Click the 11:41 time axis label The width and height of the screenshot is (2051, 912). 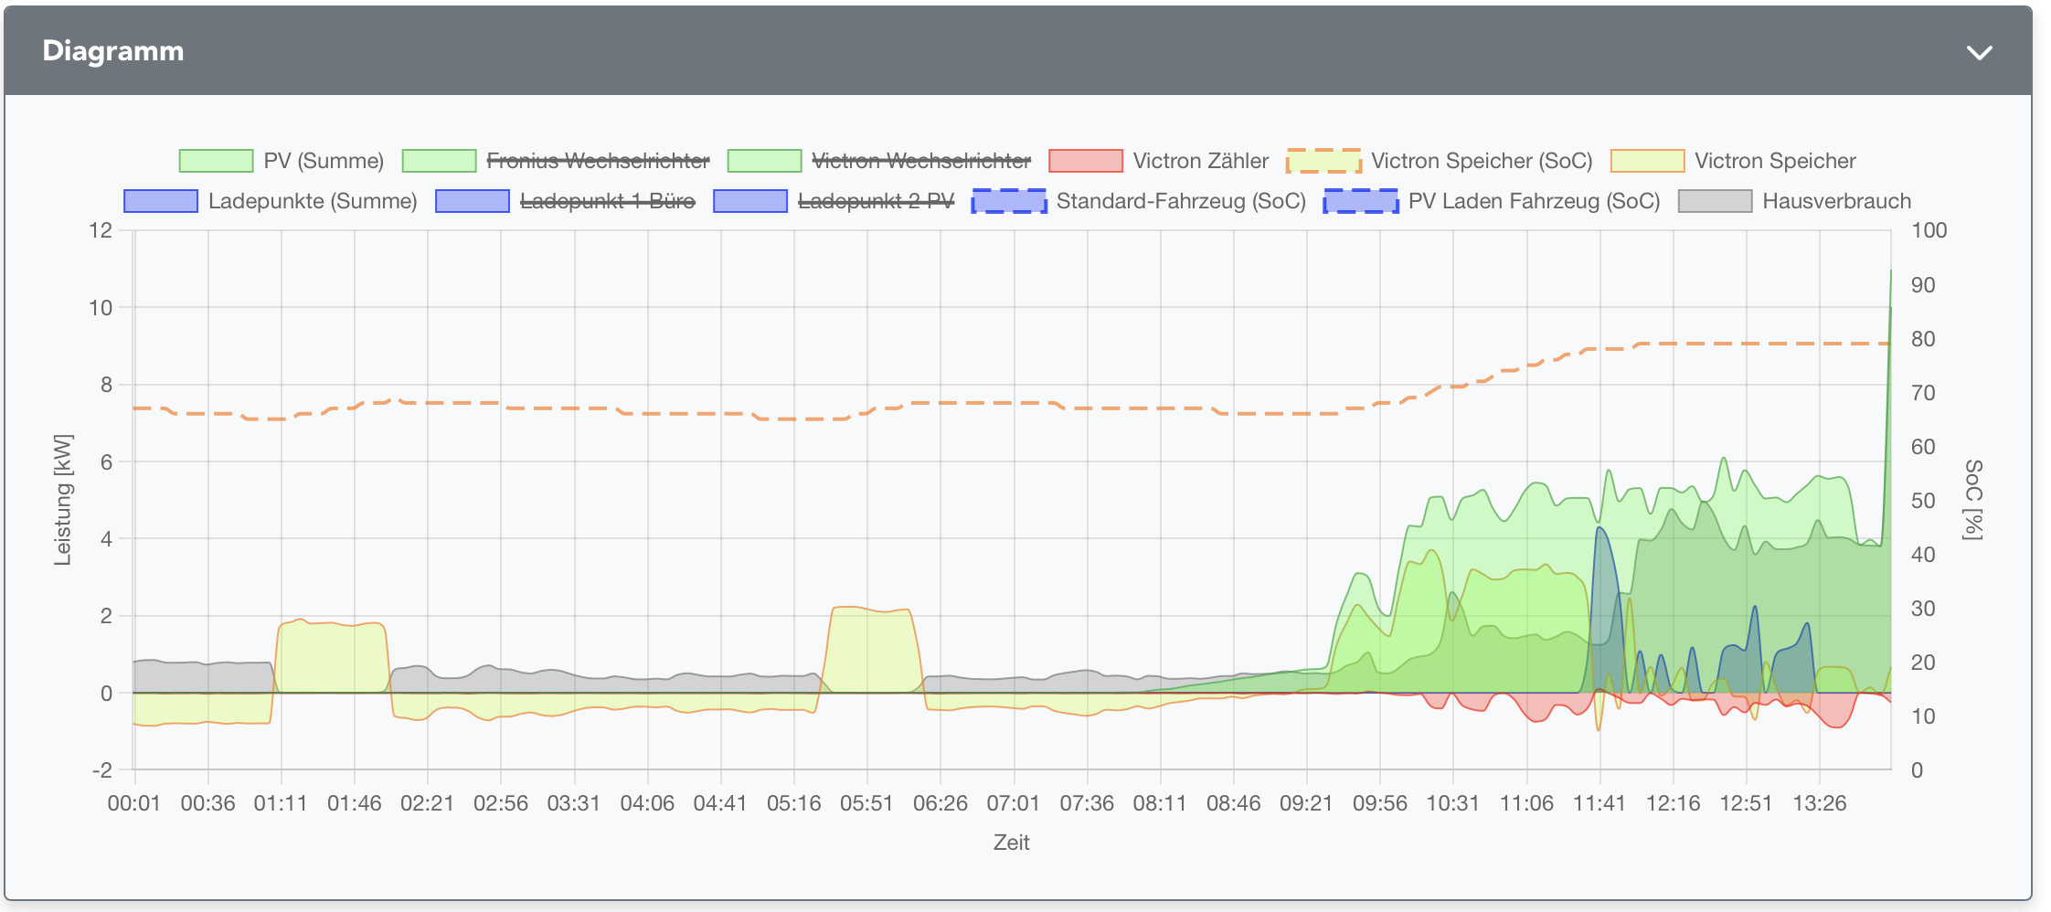point(1599,803)
